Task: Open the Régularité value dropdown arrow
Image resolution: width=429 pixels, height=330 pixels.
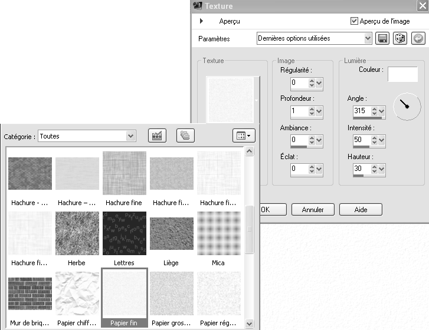Action: click(319, 82)
